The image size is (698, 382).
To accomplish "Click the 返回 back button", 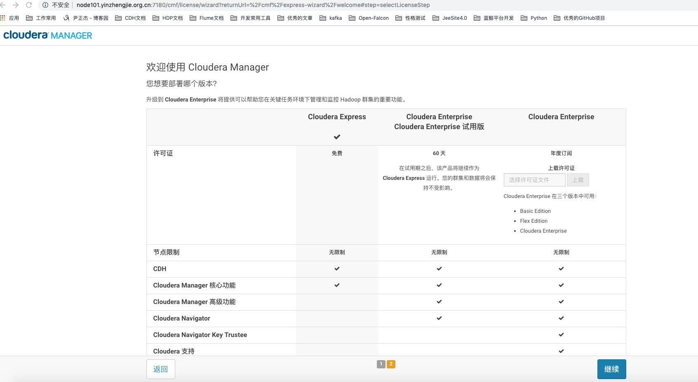I will (x=161, y=369).
